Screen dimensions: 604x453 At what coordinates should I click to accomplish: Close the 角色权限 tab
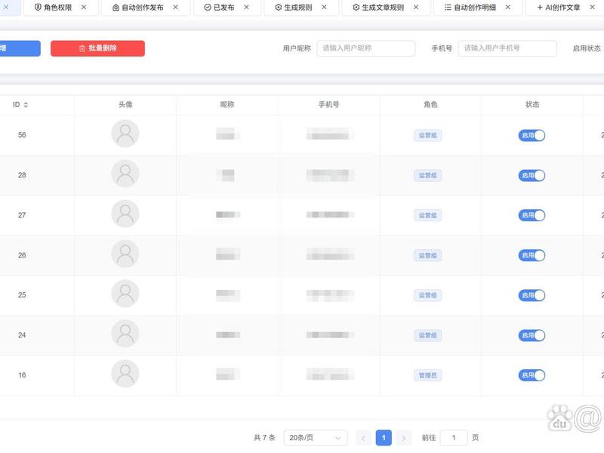click(x=84, y=8)
